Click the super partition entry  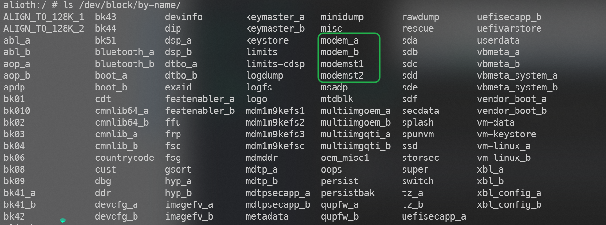415,170
